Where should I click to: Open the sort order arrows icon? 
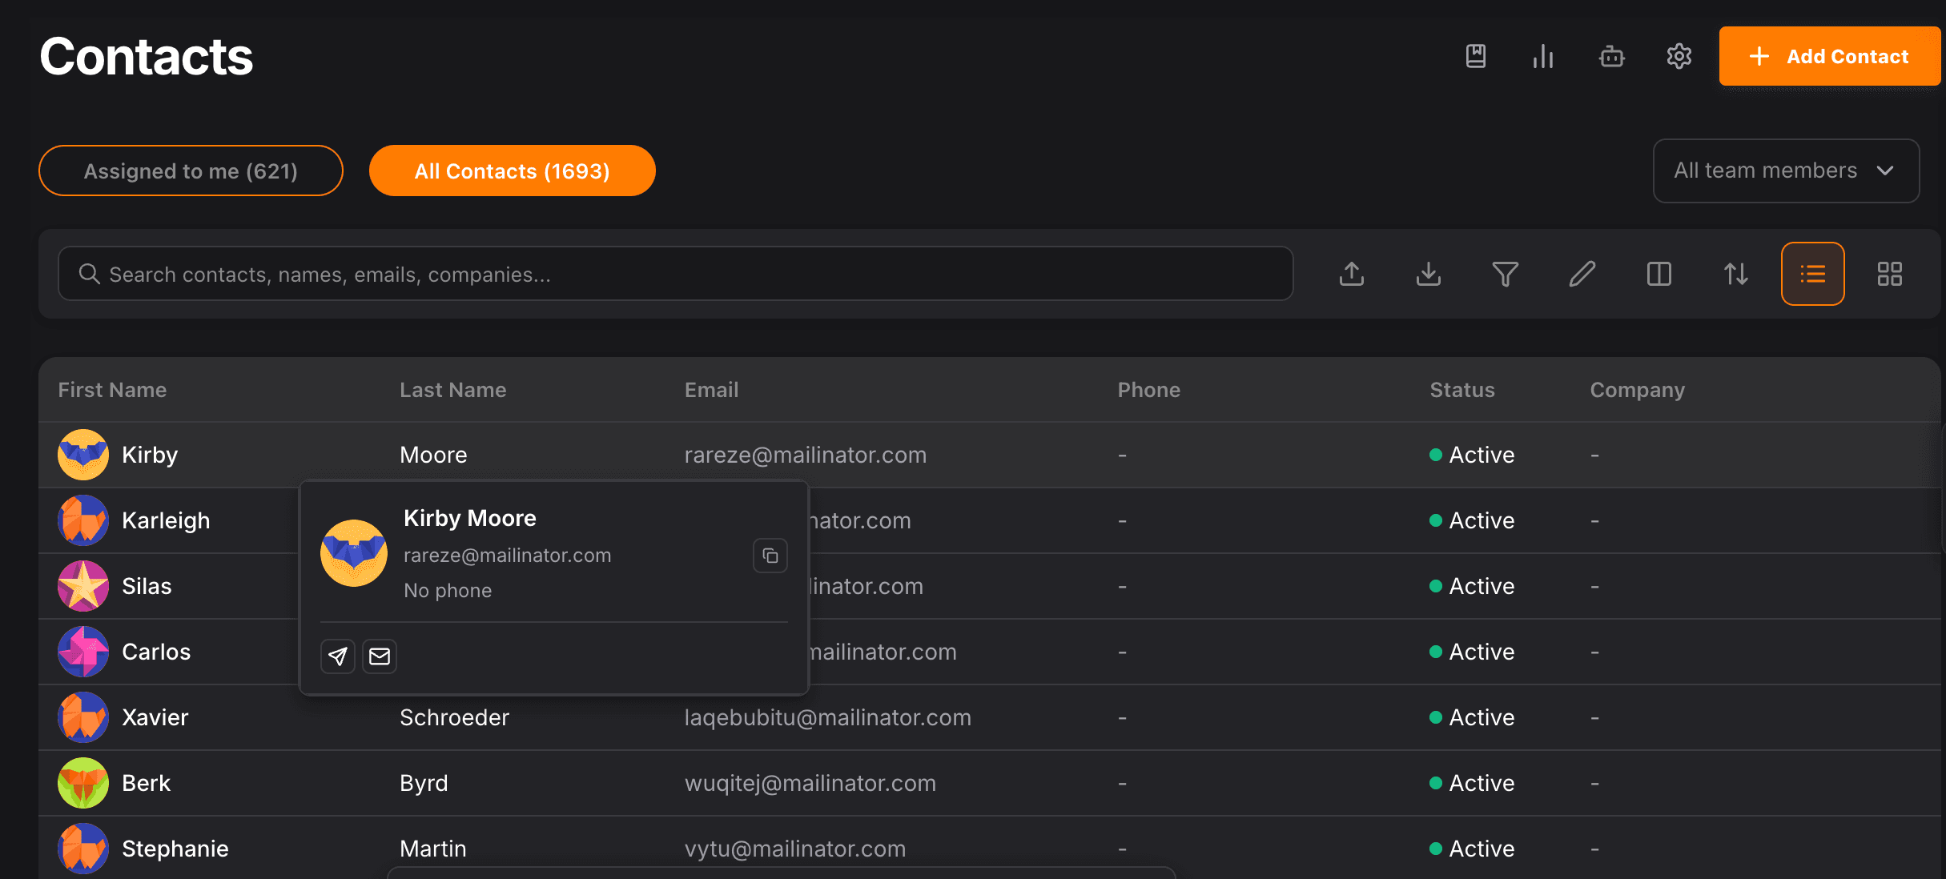[1735, 273]
